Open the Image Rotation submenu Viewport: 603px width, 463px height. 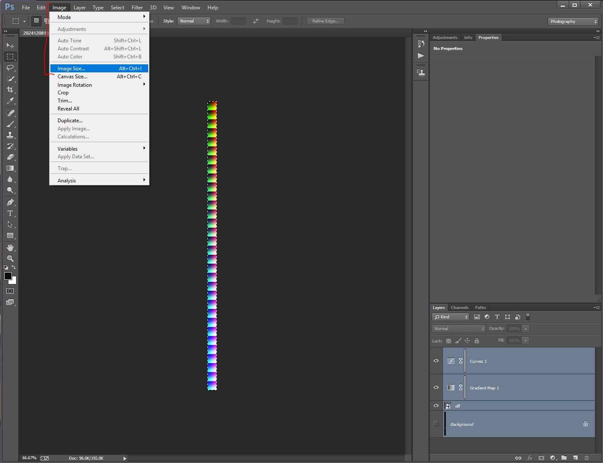pos(99,85)
